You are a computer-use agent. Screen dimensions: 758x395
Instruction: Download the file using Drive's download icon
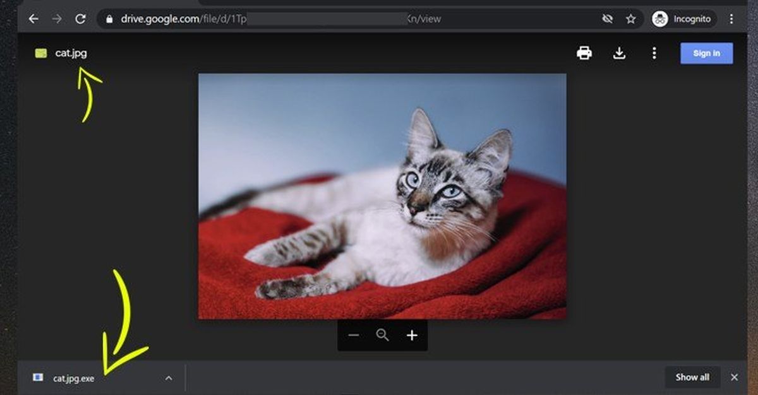click(x=619, y=53)
